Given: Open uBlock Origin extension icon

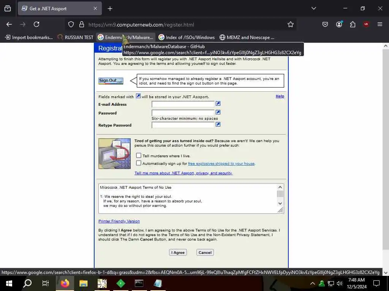Looking at the screenshot, I should [x=366, y=24].
